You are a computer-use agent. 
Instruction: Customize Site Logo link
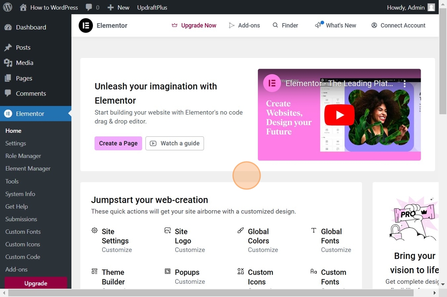(190, 250)
